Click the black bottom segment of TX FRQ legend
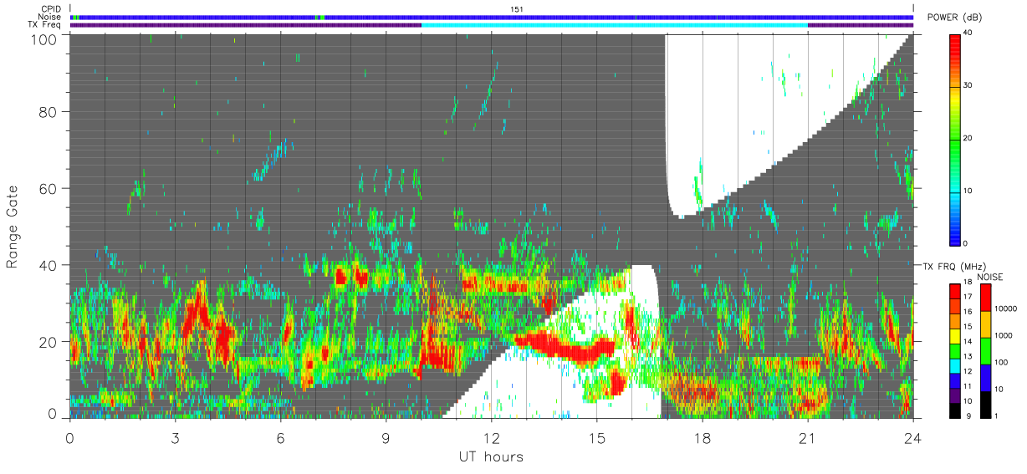The image size is (1027, 474). [x=955, y=410]
